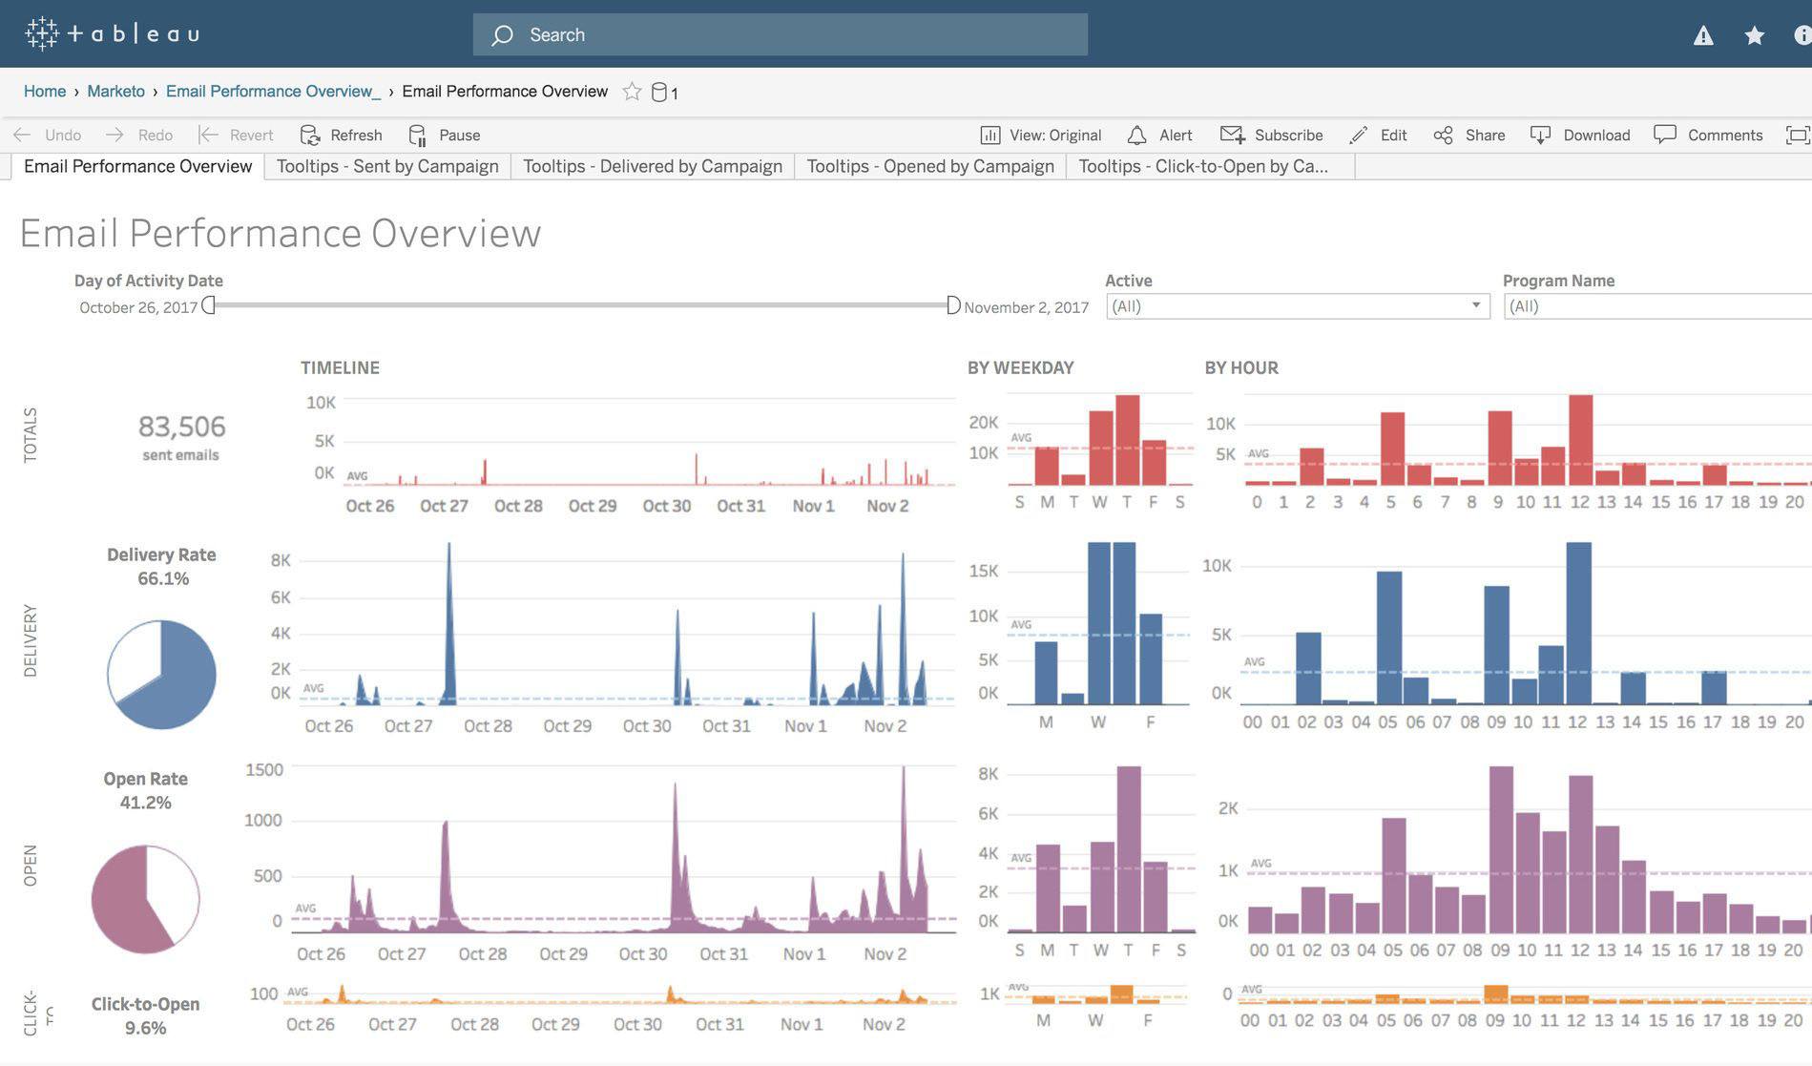The height and width of the screenshot is (1066, 1812).
Task: Pause data updates with the Pause icon
Action: 418,136
